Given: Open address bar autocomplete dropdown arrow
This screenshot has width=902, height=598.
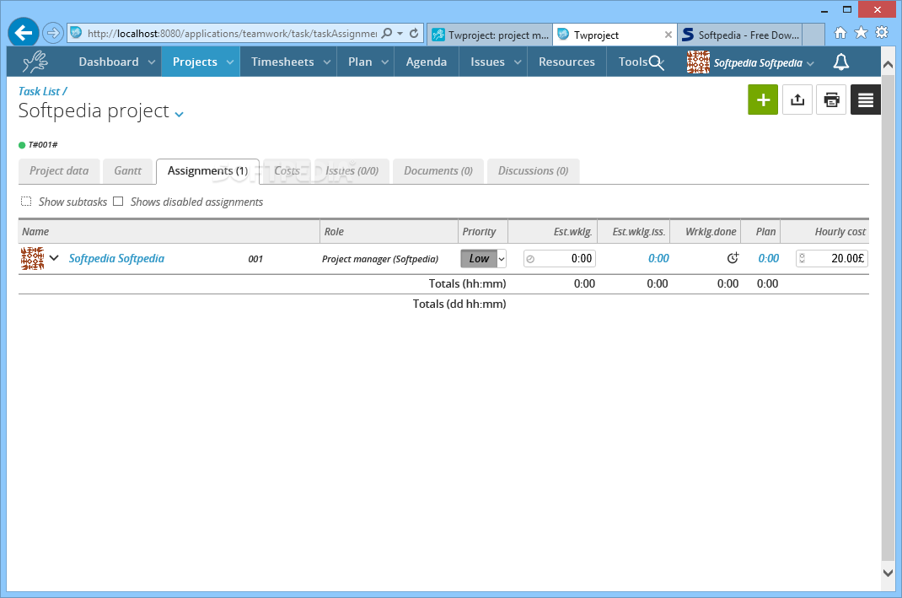Looking at the screenshot, I should [400, 34].
